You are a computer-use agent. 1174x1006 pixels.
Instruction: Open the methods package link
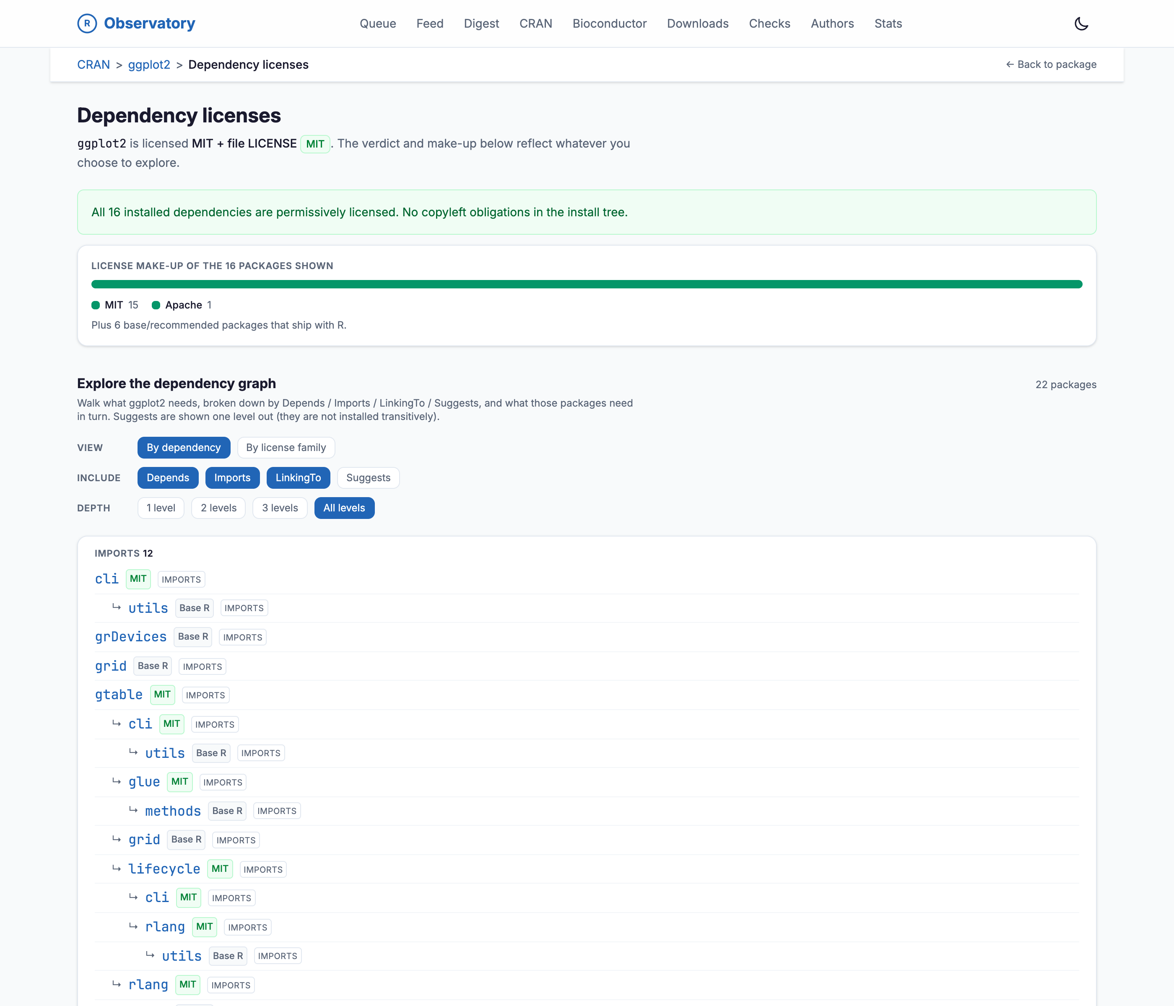(x=173, y=811)
